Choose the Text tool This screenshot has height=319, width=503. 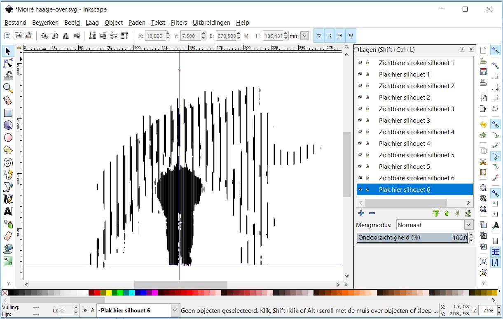pyautogui.click(x=8, y=212)
